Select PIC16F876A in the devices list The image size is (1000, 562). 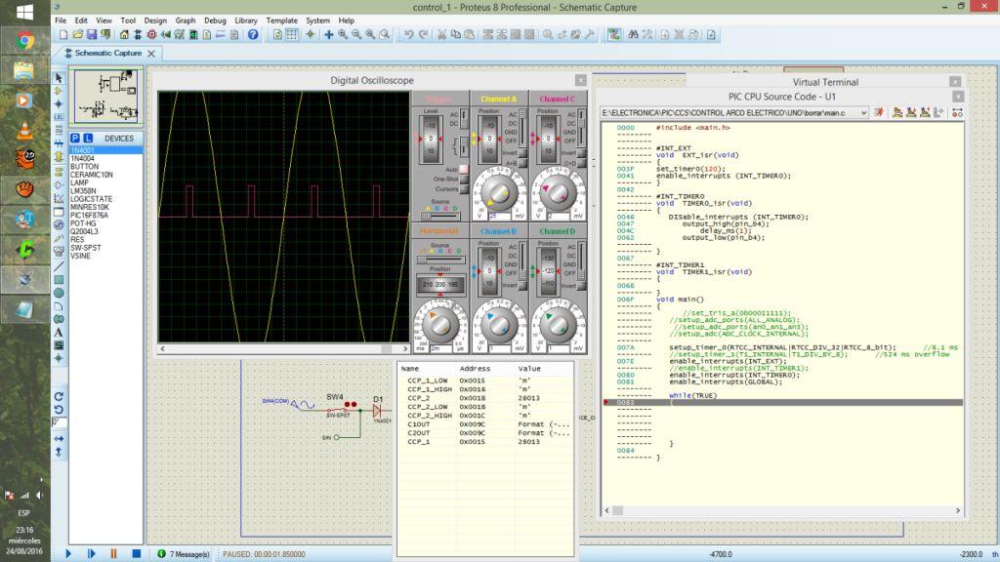pyautogui.click(x=89, y=216)
